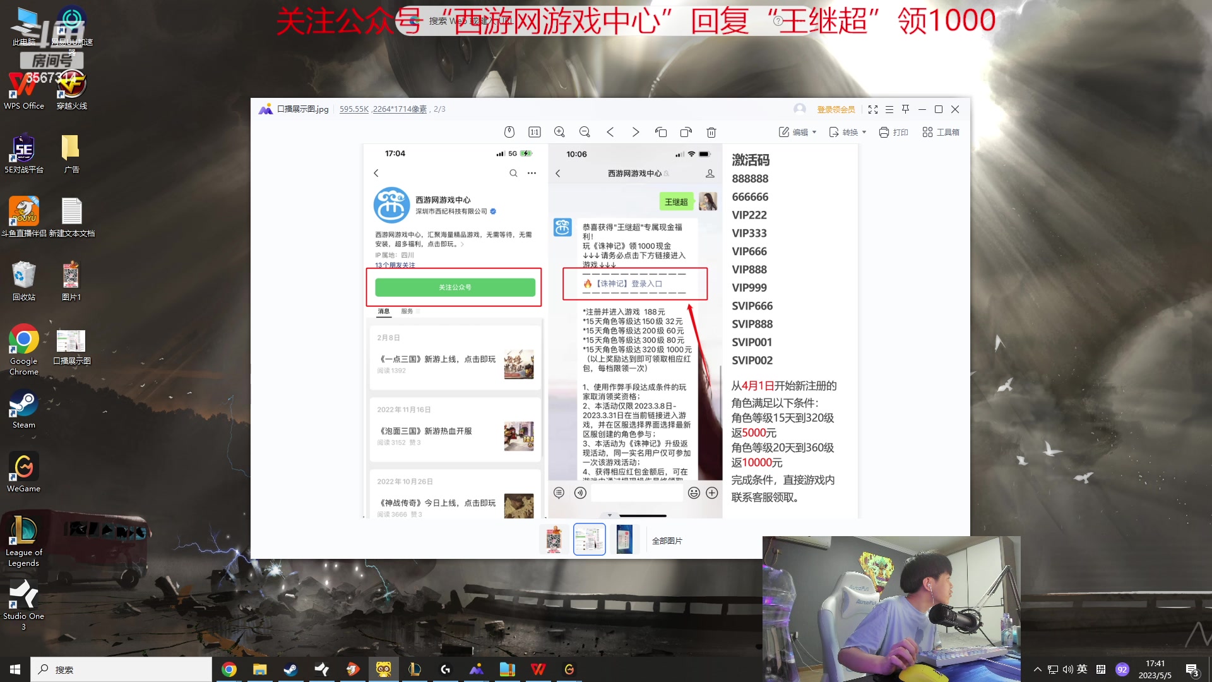Zoom in on the image
Screen dimensions: 1212x682
click(x=559, y=132)
